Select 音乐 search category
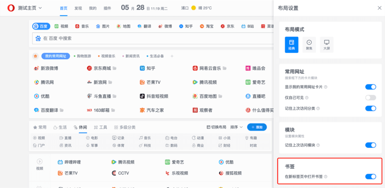 point(82,26)
